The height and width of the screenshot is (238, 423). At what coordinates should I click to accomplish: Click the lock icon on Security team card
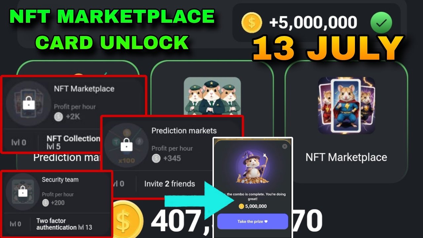[22, 191]
